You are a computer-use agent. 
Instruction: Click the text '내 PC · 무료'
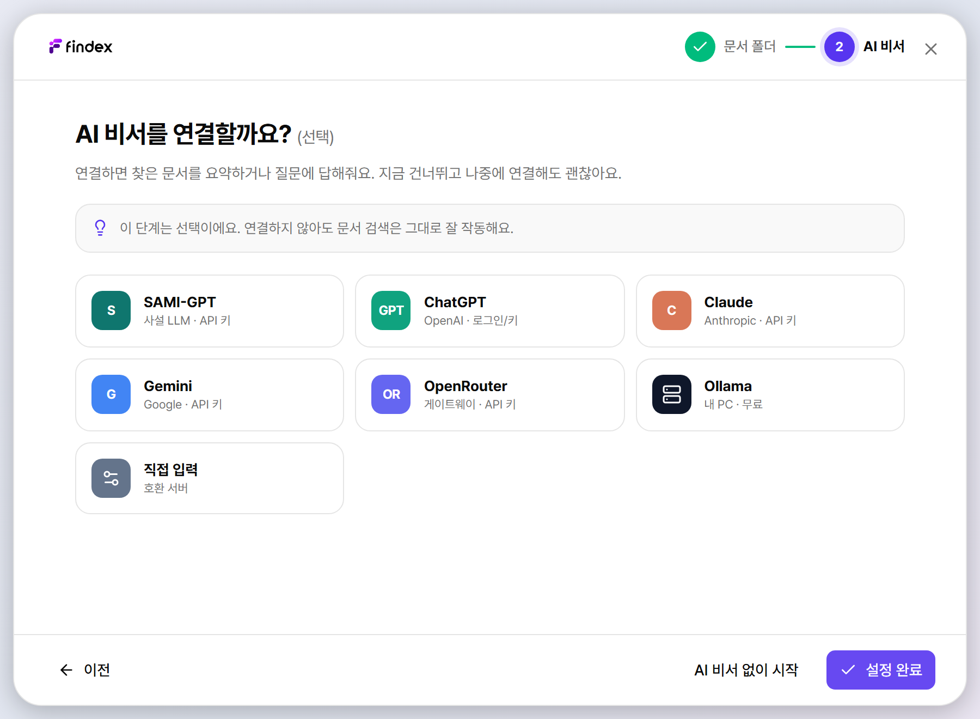(733, 405)
